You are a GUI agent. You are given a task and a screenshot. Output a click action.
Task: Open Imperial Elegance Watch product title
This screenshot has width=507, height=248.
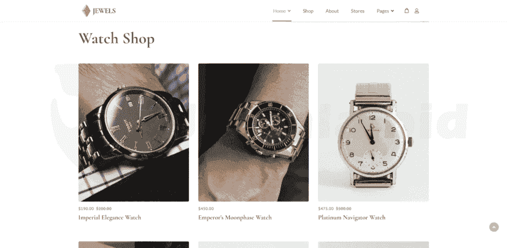click(x=110, y=218)
